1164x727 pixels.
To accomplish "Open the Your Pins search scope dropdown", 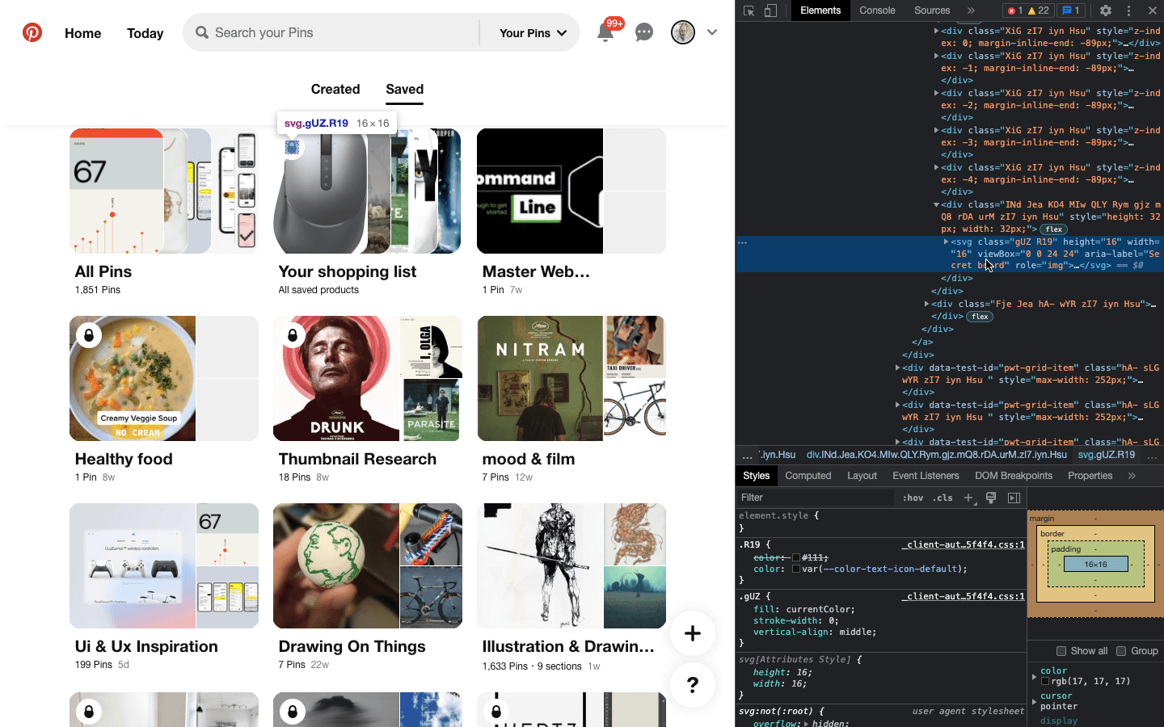I will pyautogui.click(x=533, y=33).
